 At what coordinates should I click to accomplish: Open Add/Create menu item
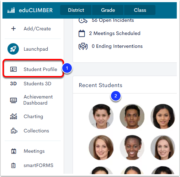pyautogui.click(x=37, y=29)
